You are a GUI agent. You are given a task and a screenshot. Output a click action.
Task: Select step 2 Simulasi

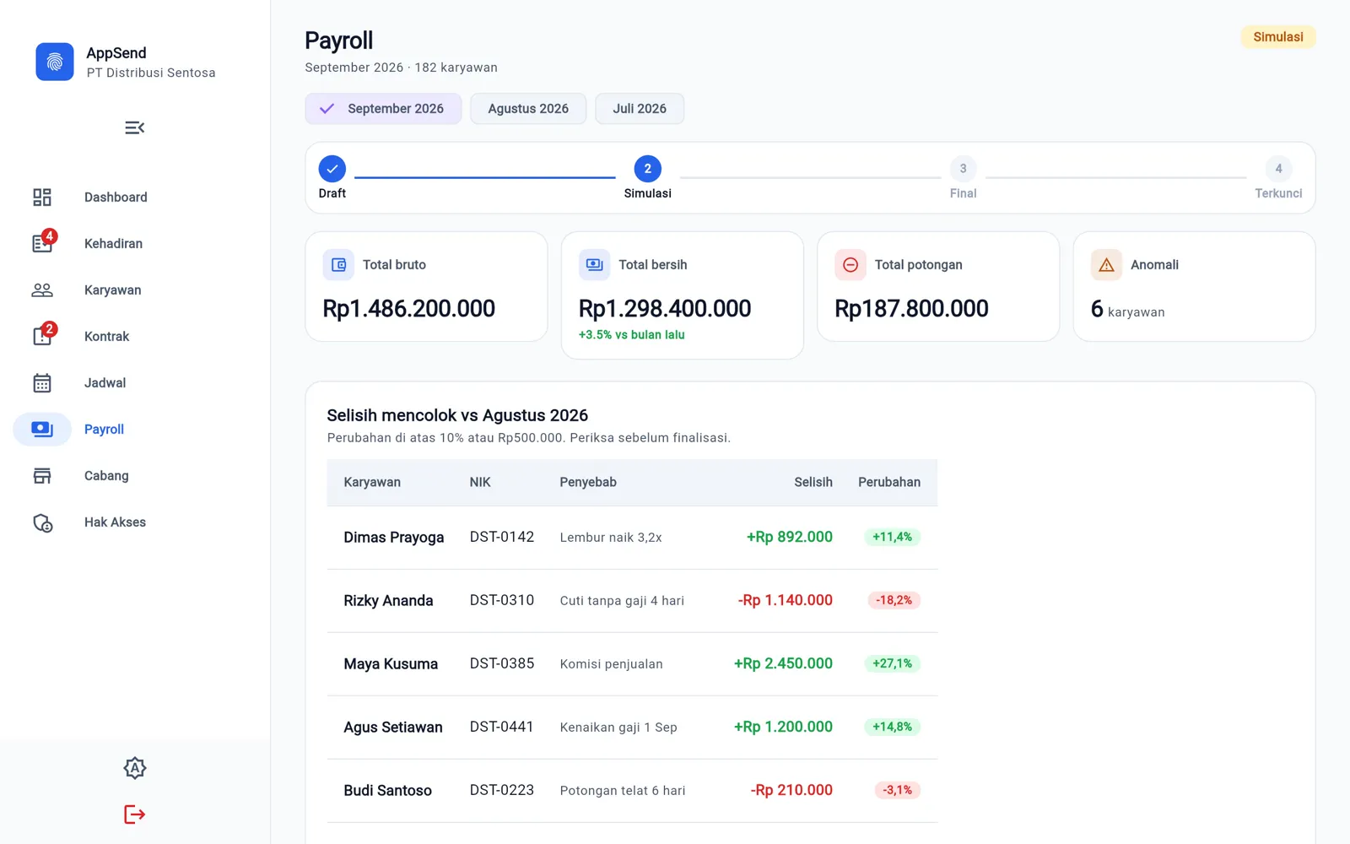pyautogui.click(x=648, y=177)
